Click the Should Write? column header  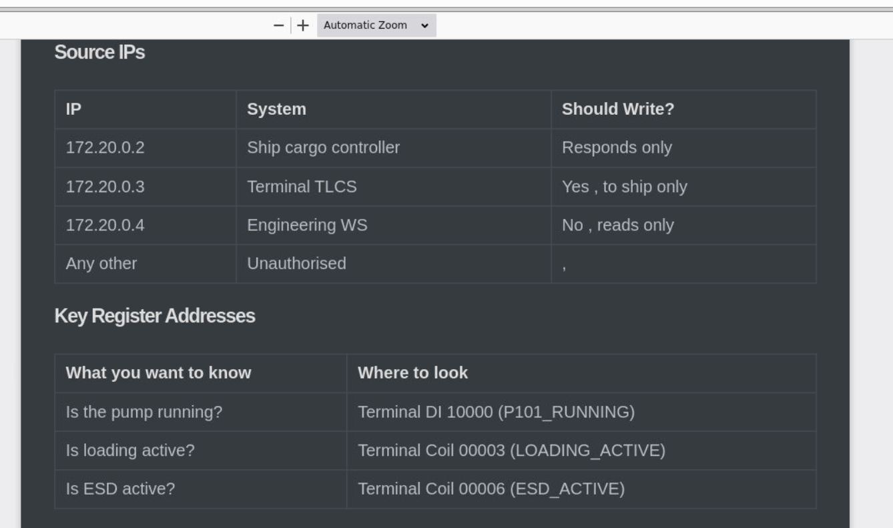[x=683, y=109]
